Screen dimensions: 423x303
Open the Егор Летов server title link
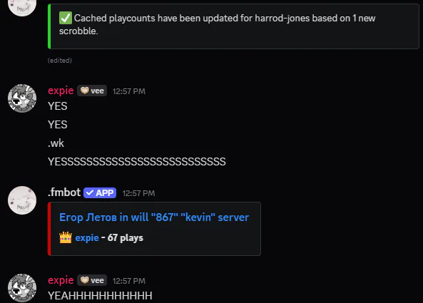(154, 217)
